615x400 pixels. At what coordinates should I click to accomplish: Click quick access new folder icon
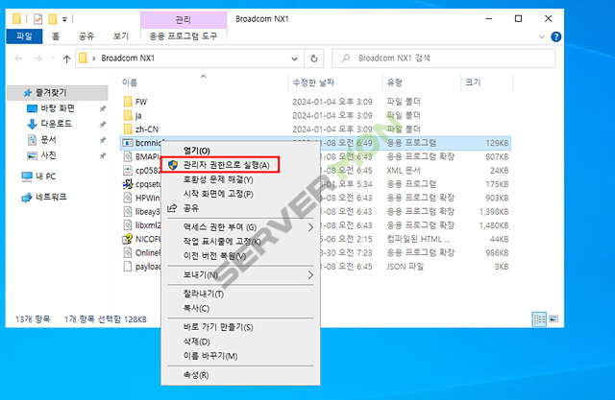[53, 19]
